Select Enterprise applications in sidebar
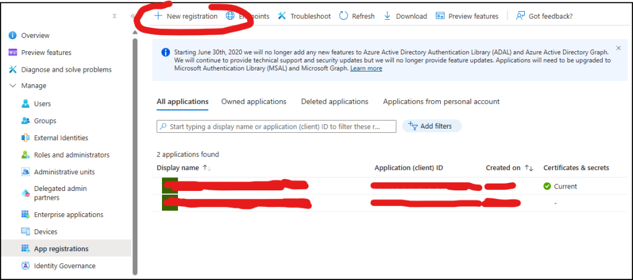The height and width of the screenshot is (280, 633). pyautogui.click(x=68, y=215)
